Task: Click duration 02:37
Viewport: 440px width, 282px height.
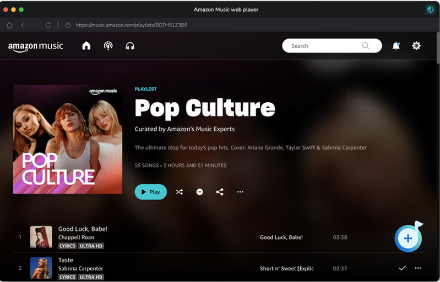Action: click(340, 269)
